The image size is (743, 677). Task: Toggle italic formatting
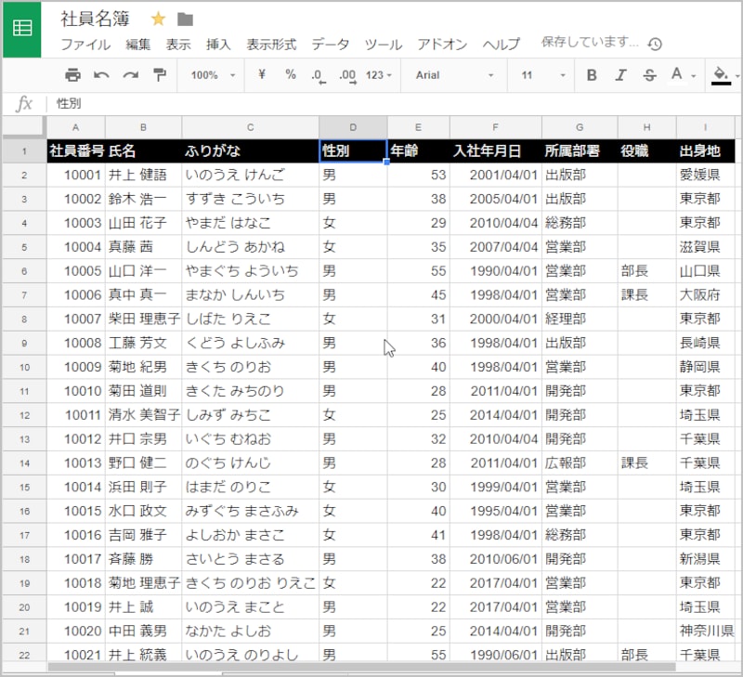click(x=620, y=75)
